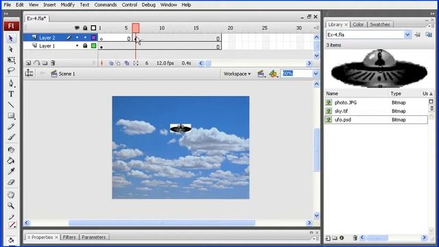Select the Lasso tool
Screen dimensions: 439x247
11,70
